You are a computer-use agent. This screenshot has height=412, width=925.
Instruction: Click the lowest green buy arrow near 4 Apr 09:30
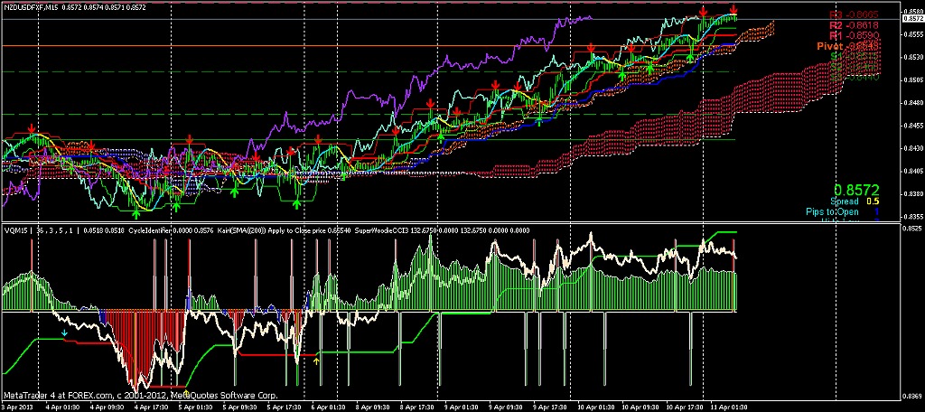(x=137, y=211)
